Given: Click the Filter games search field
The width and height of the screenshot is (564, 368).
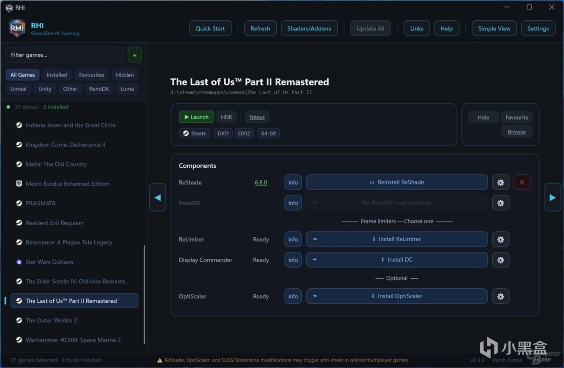Looking at the screenshot, I should pyautogui.click(x=65, y=55).
